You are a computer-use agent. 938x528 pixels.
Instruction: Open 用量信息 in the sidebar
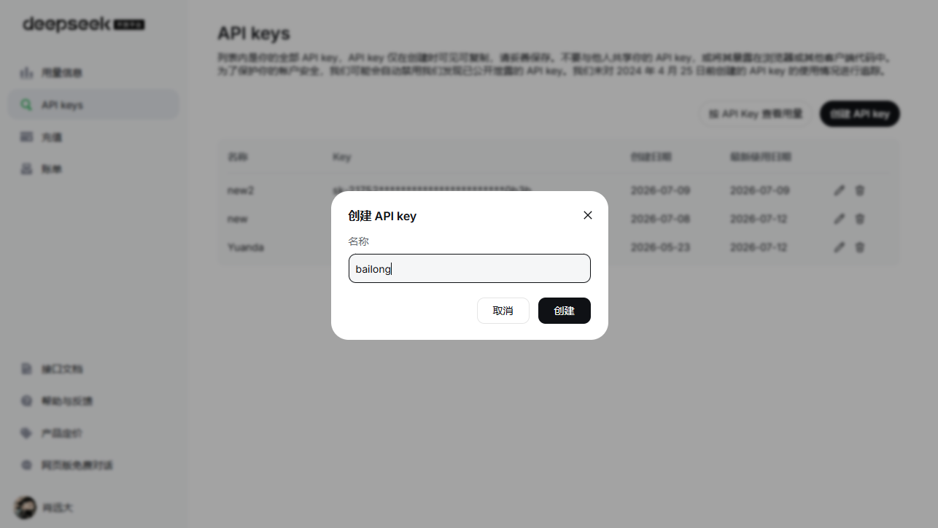pyautogui.click(x=93, y=73)
